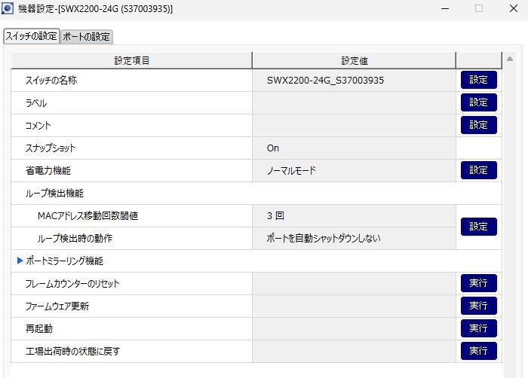Minimize the 機器設定 window
528x378 pixels.
coord(444,8)
